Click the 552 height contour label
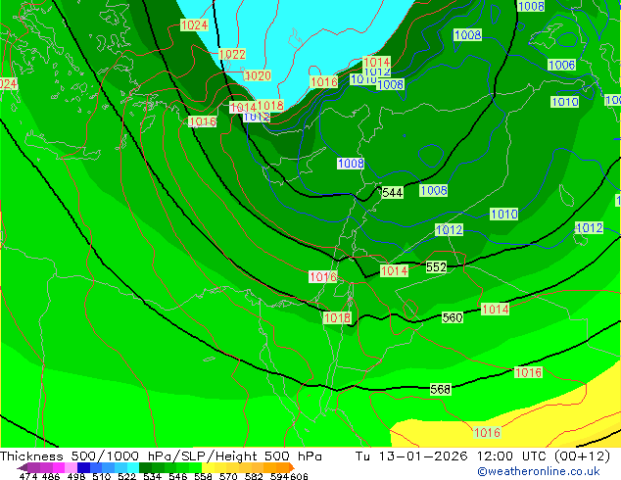Screen dimensions: 621x480 tap(436, 266)
